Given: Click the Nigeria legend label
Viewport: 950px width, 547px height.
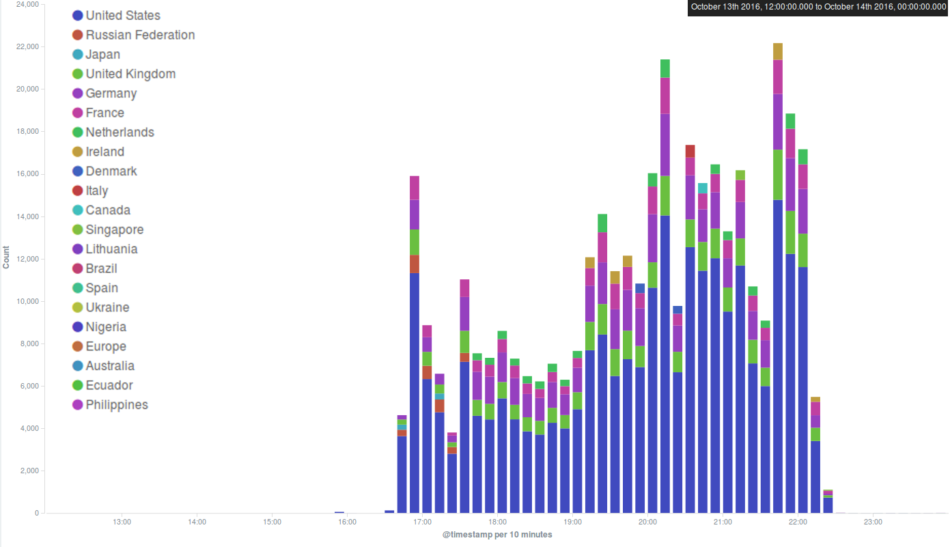Looking at the screenshot, I should [x=106, y=327].
